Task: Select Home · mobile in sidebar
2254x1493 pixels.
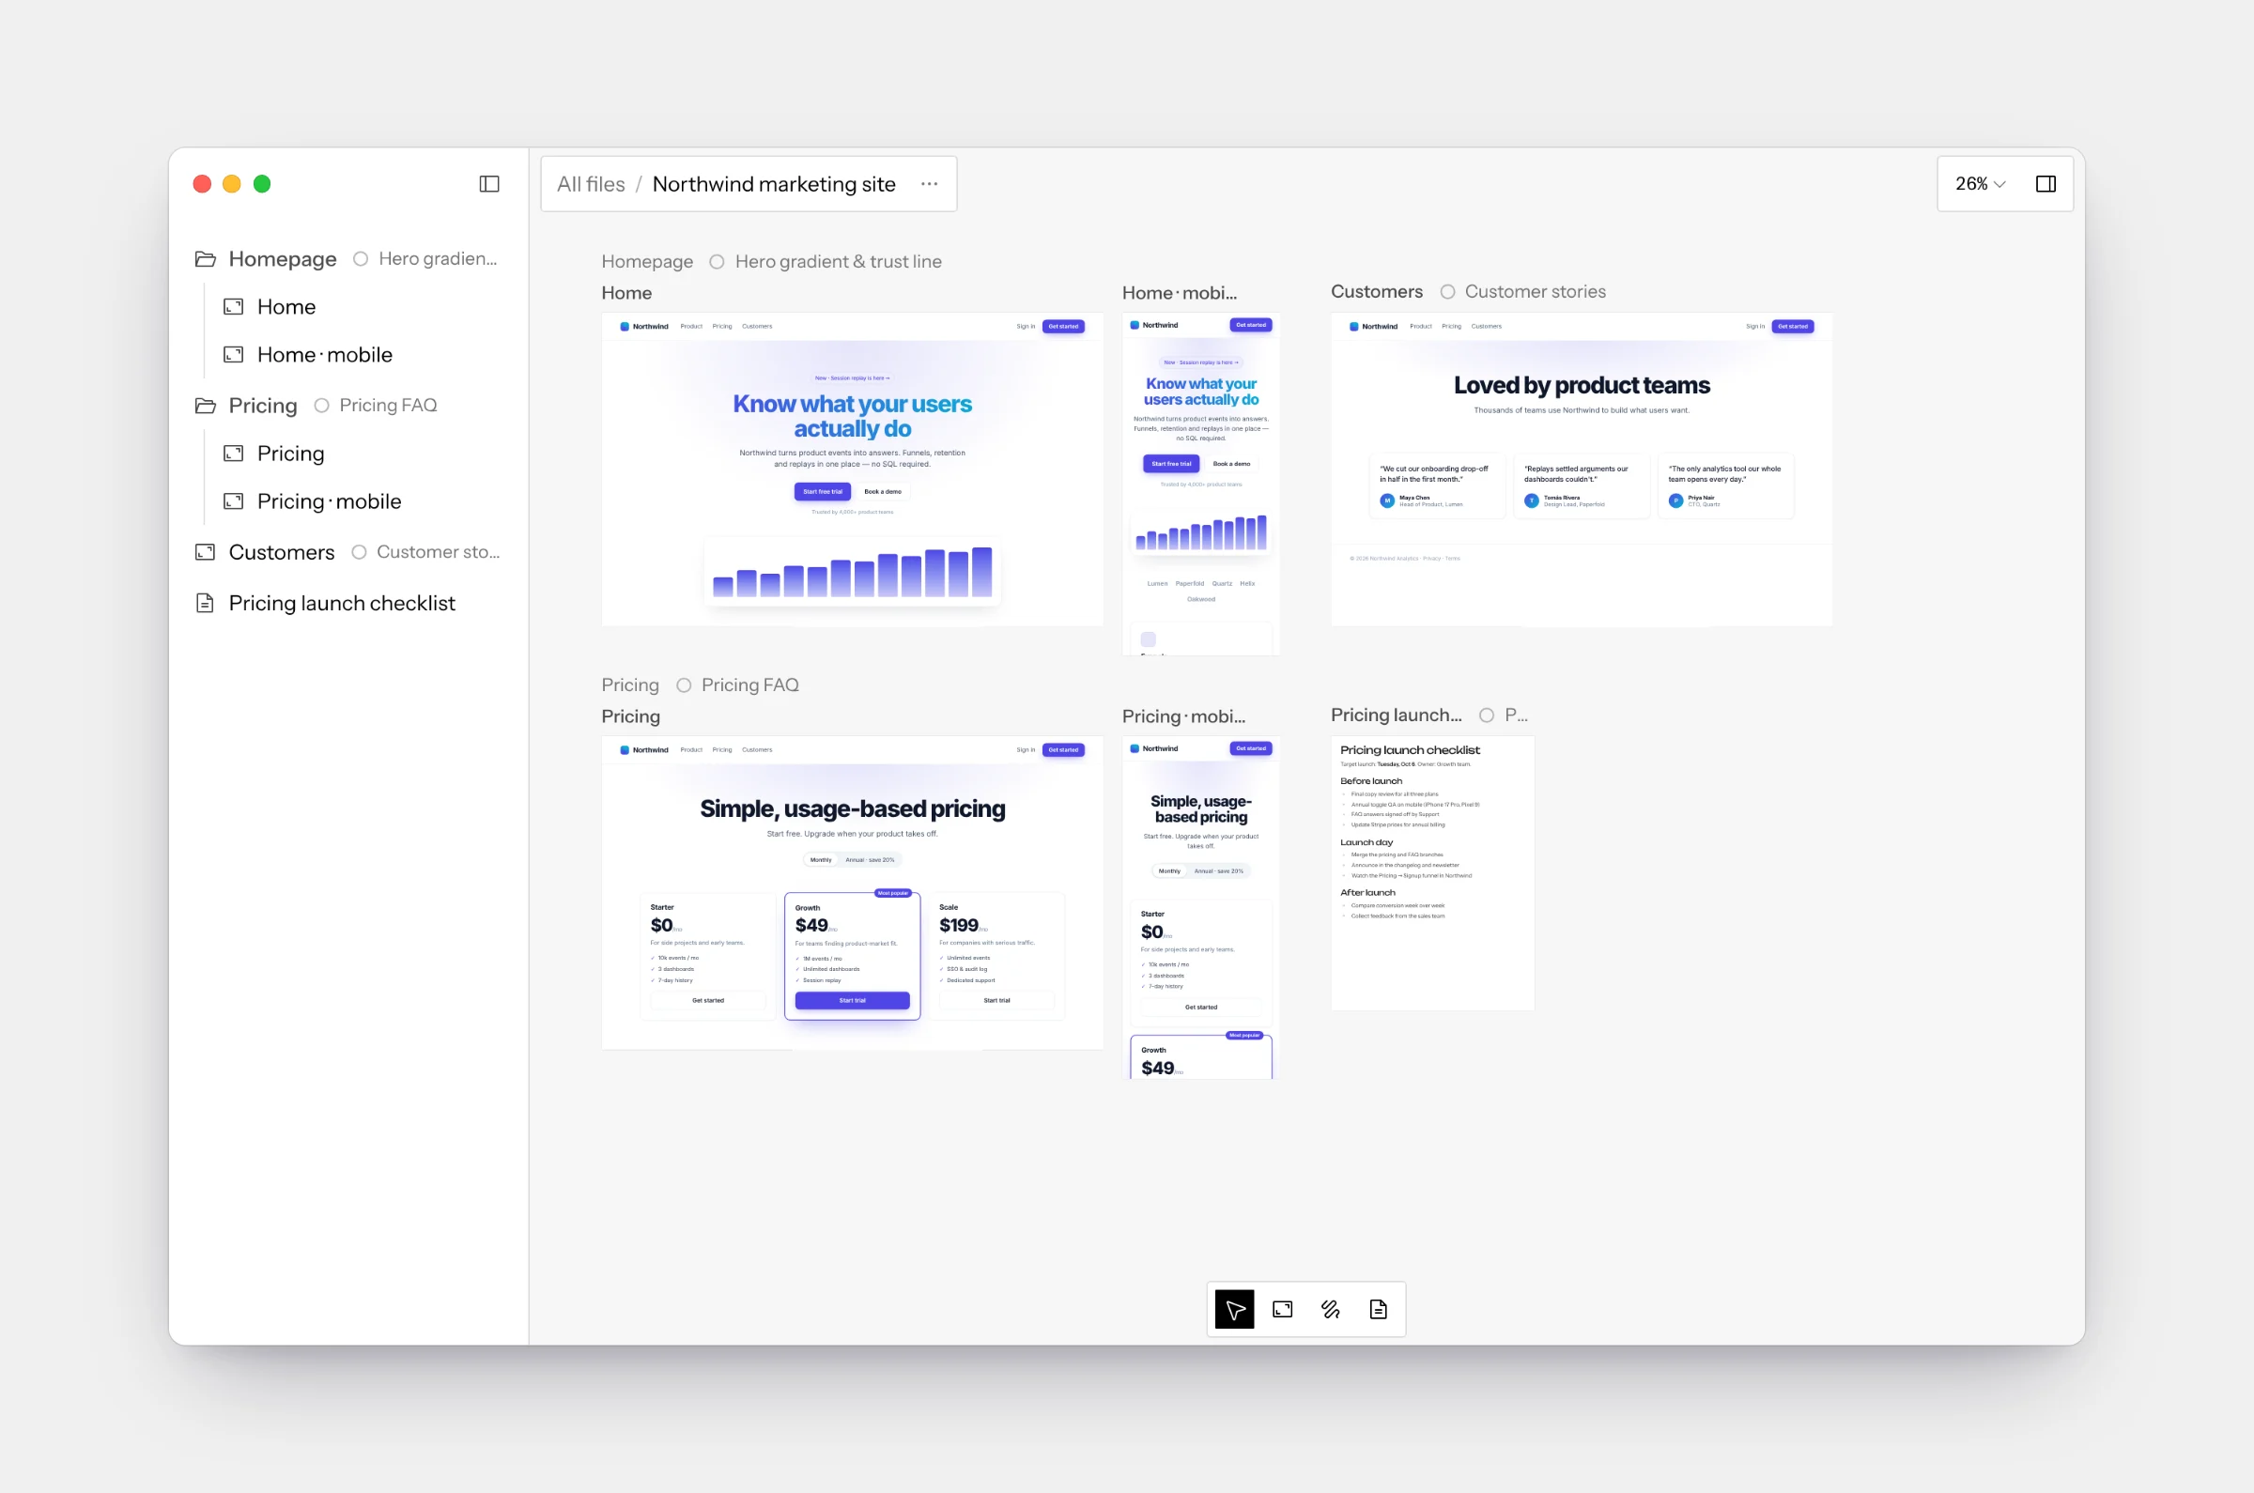Action: [x=325, y=354]
